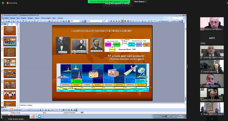This screenshot has width=228, height=121.
Task: Open the Показ слайдов menu
Action: (x=46, y=18)
